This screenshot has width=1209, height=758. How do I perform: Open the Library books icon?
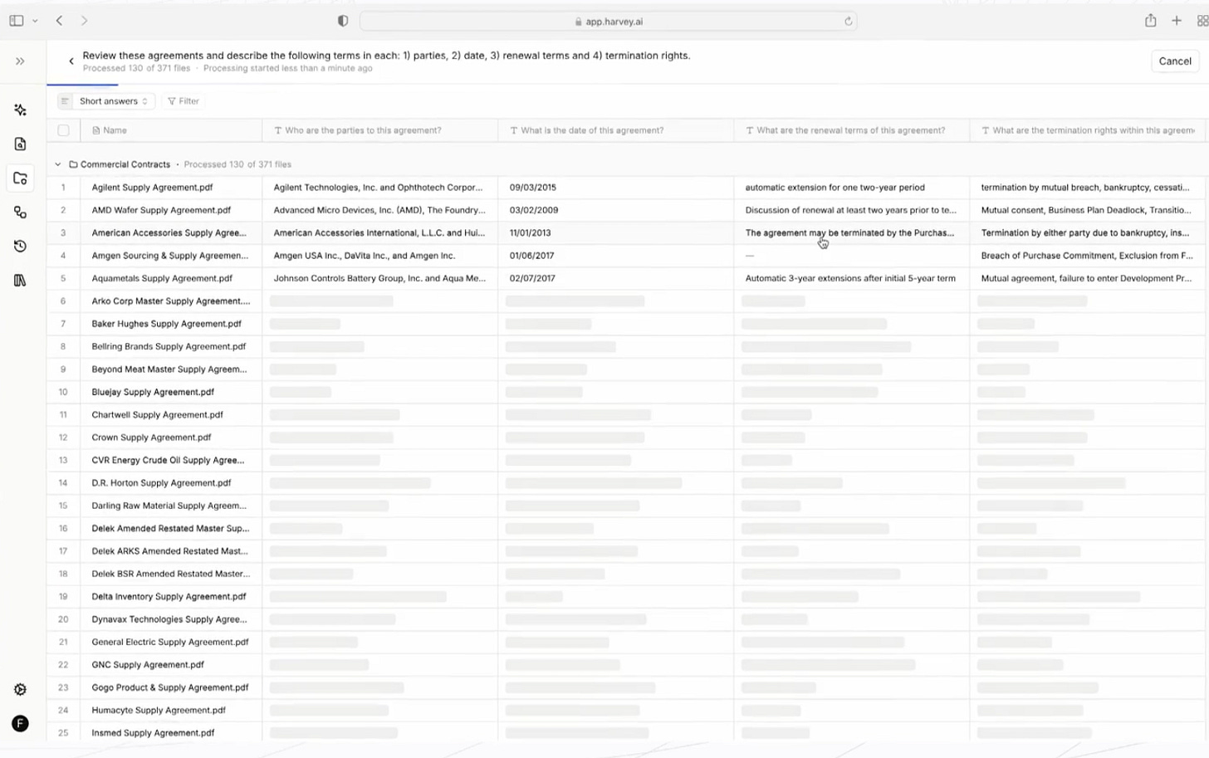20,281
